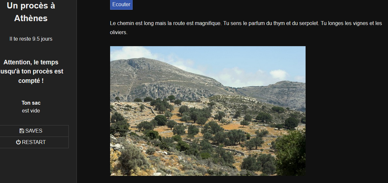Click the paragraph beginning Le chemin est long
Image resolution: width=388 pixels, height=183 pixels.
pyautogui.click(x=246, y=28)
